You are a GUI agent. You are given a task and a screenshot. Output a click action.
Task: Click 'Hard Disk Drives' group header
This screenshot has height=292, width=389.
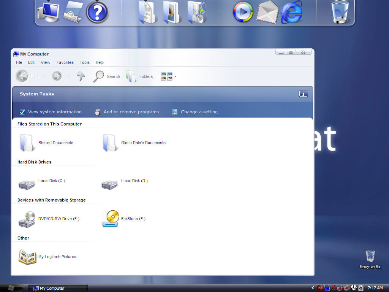click(x=35, y=162)
